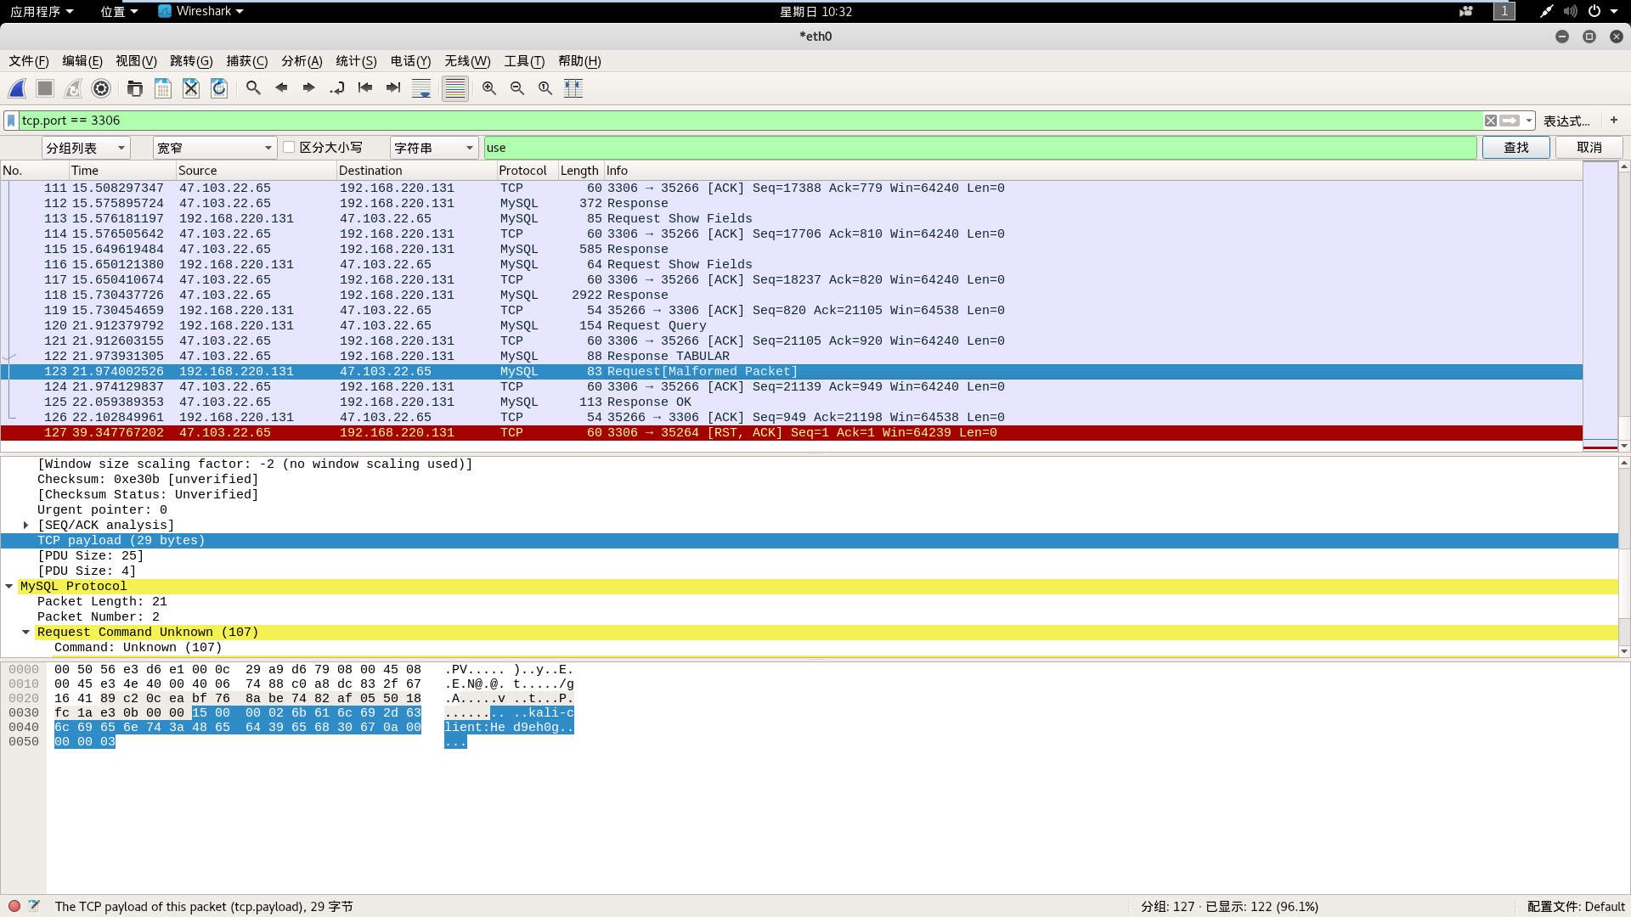The image size is (1631, 917).
Task: Expand the [SEQ/ACK analysis] tree node
Action: [x=26, y=526]
